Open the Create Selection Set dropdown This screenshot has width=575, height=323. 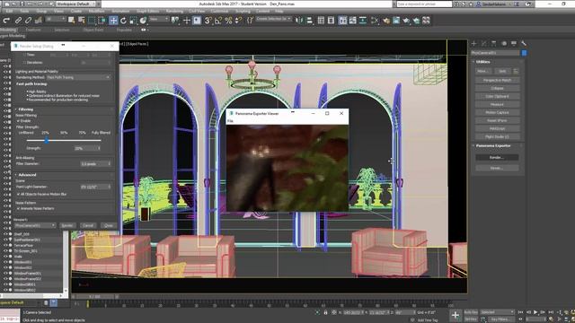[274, 19]
